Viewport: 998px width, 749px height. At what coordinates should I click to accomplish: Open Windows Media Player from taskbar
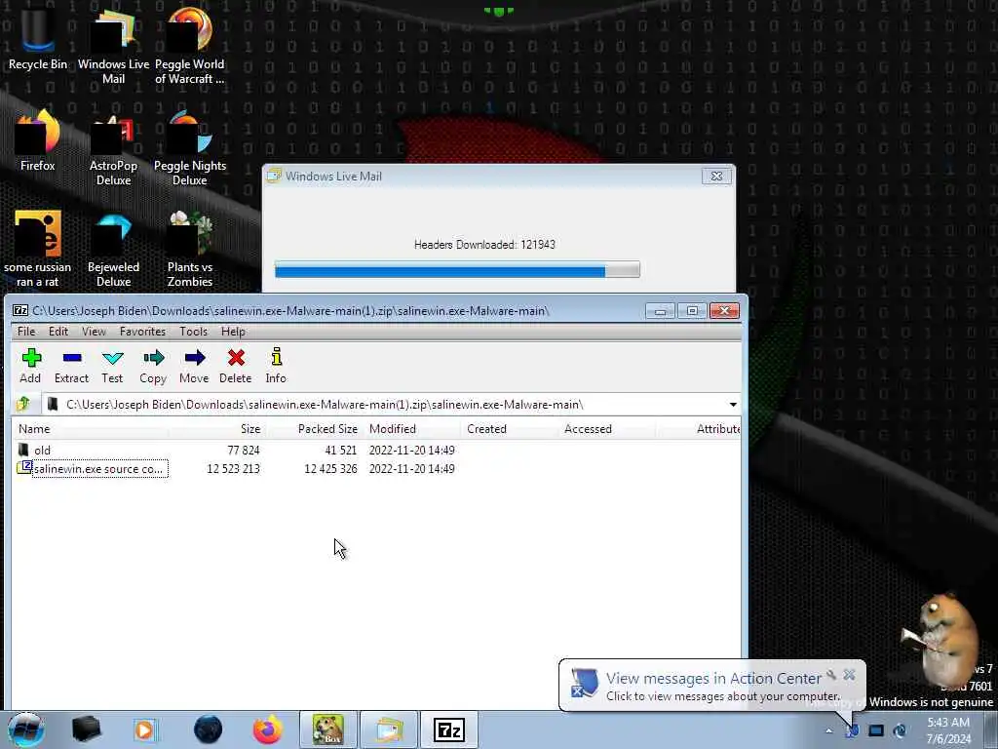click(x=144, y=729)
